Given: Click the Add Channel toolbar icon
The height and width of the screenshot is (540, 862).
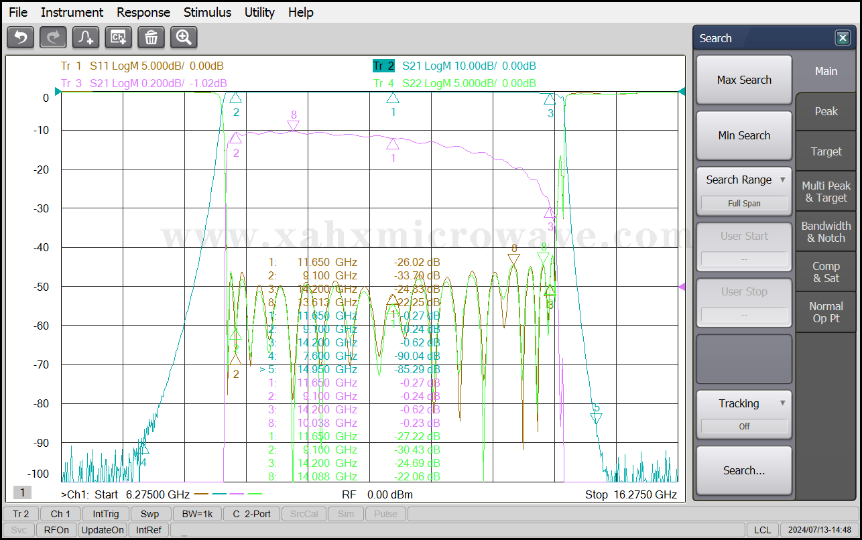Looking at the screenshot, I should click(119, 38).
